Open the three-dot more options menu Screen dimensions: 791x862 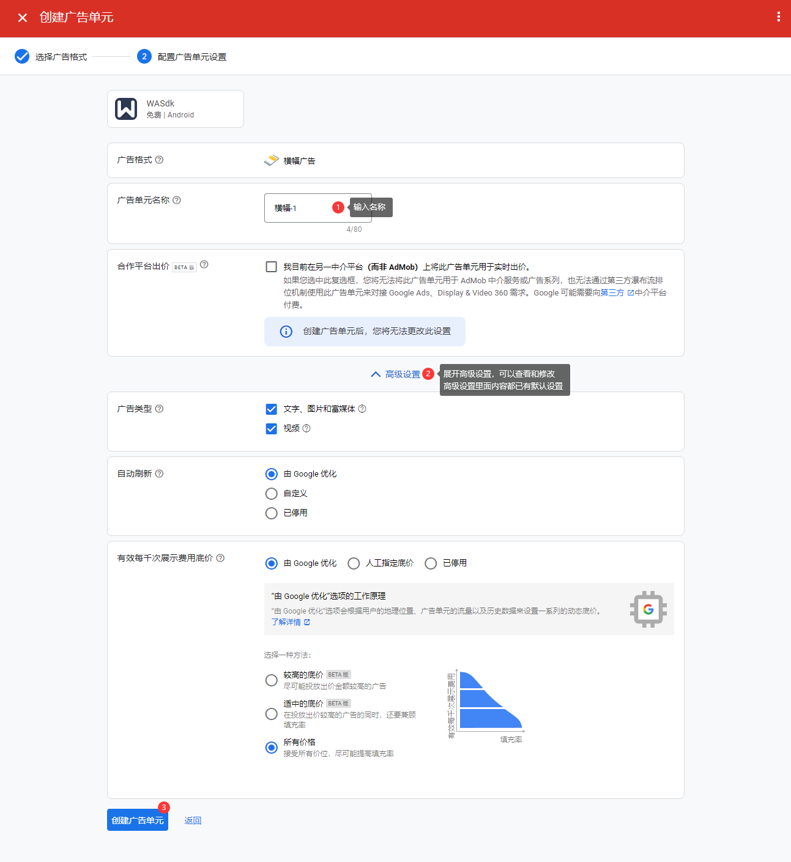pos(778,17)
